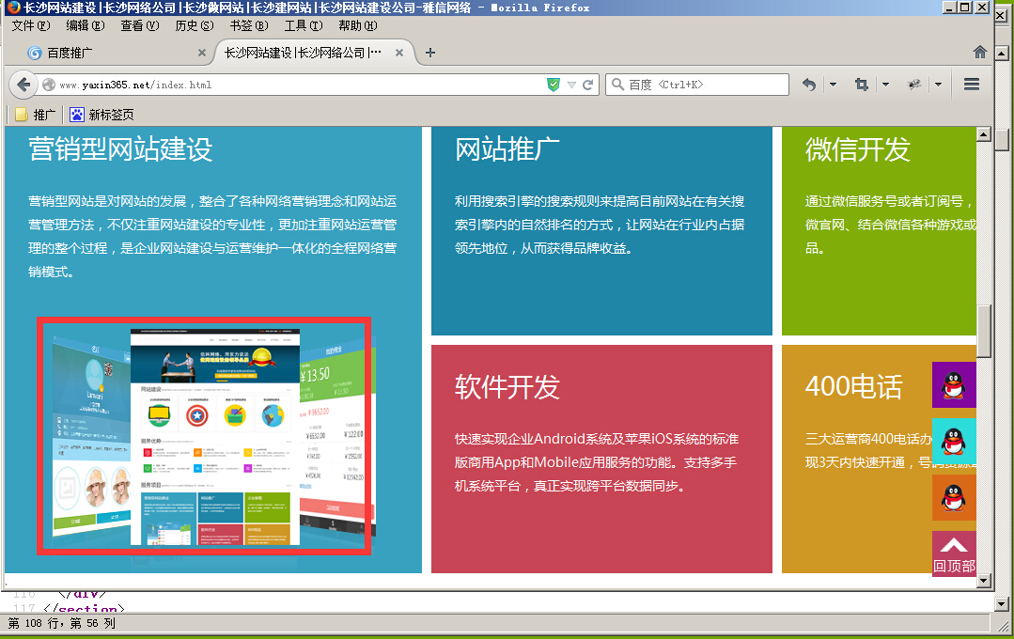
Task: Click the green shield icon in address bar
Action: (x=554, y=85)
